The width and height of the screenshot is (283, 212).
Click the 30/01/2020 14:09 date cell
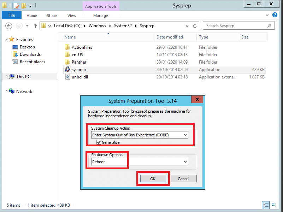(172, 62)
